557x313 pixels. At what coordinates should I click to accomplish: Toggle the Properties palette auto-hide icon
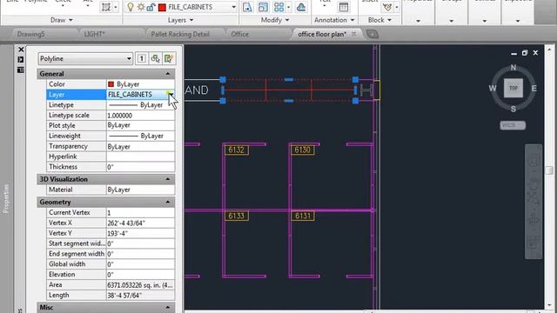[21, 60]
